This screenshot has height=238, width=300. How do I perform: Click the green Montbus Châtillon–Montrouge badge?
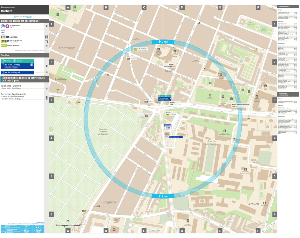coord(4,45)
